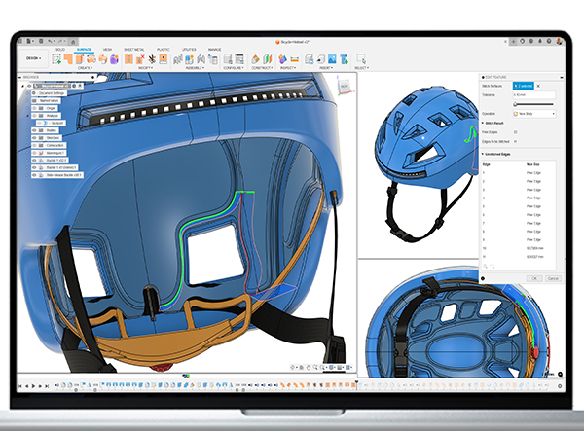The image size is (584, 432).
Task: Open the Insert menu label
Action: click(325, 68)
